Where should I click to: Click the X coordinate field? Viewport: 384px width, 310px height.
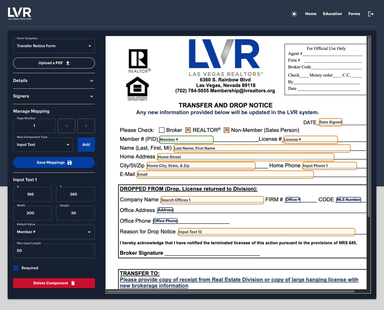click(x=32, y=194)
